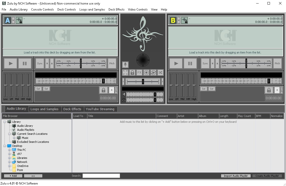
Task: Click the automix play icon in center panel
Action: click(x=153, y=72)
